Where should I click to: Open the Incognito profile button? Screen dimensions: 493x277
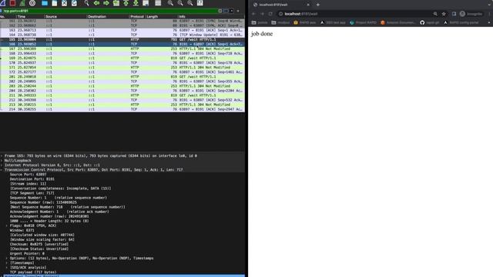tap(471, 14)
